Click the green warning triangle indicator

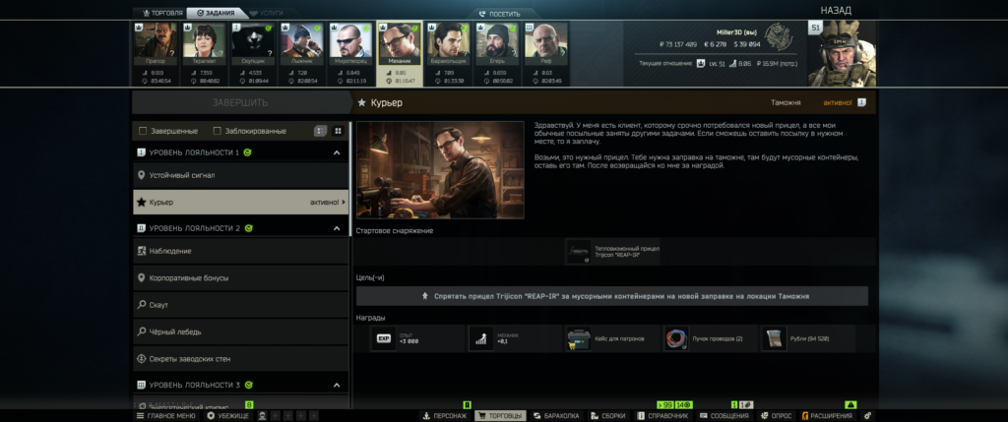click(850, 404)
